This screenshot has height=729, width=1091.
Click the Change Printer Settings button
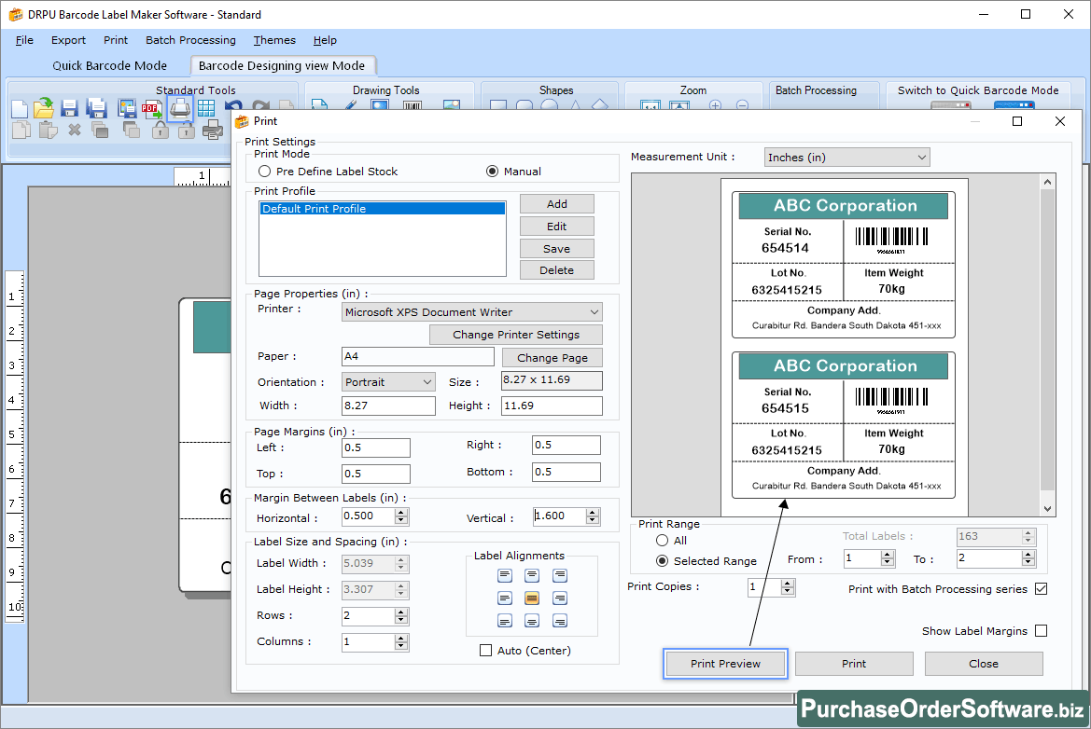click(516, 334)
